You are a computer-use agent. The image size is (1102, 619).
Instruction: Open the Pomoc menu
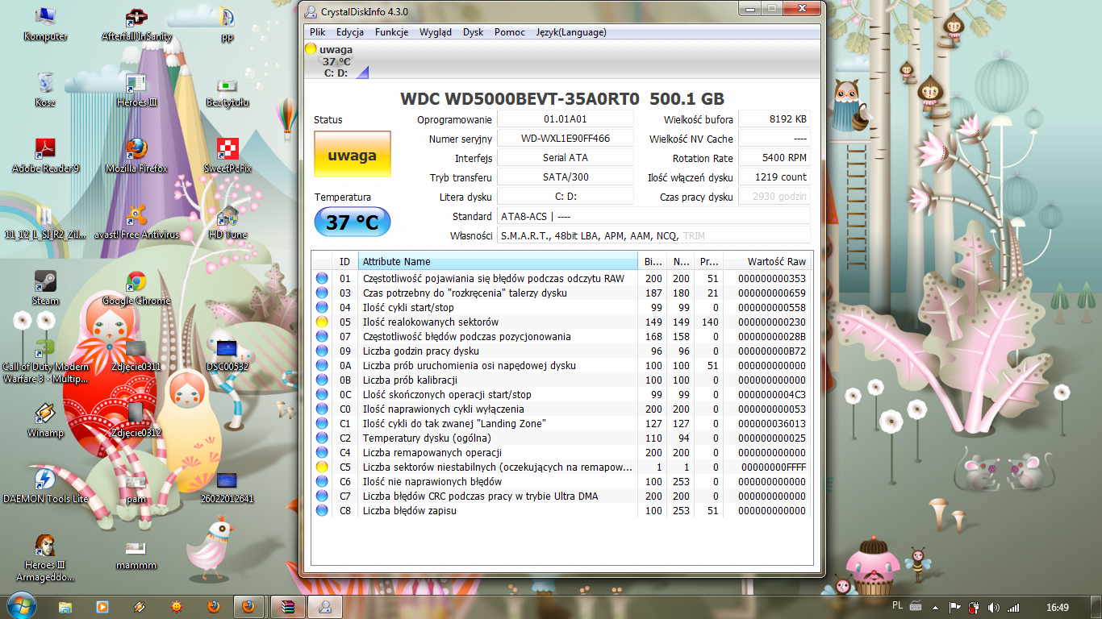pos(510,32)
